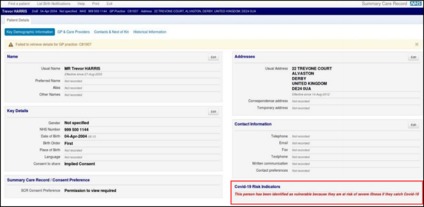Click the Summary Care Record header title
424x207 pixels.
tap(384, 4)
